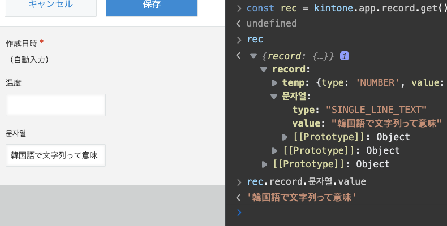Click the 'NUMBER' value in temp row
Image resolution: width=447 pixels, height=226 pixels.
tap(377, 83)
